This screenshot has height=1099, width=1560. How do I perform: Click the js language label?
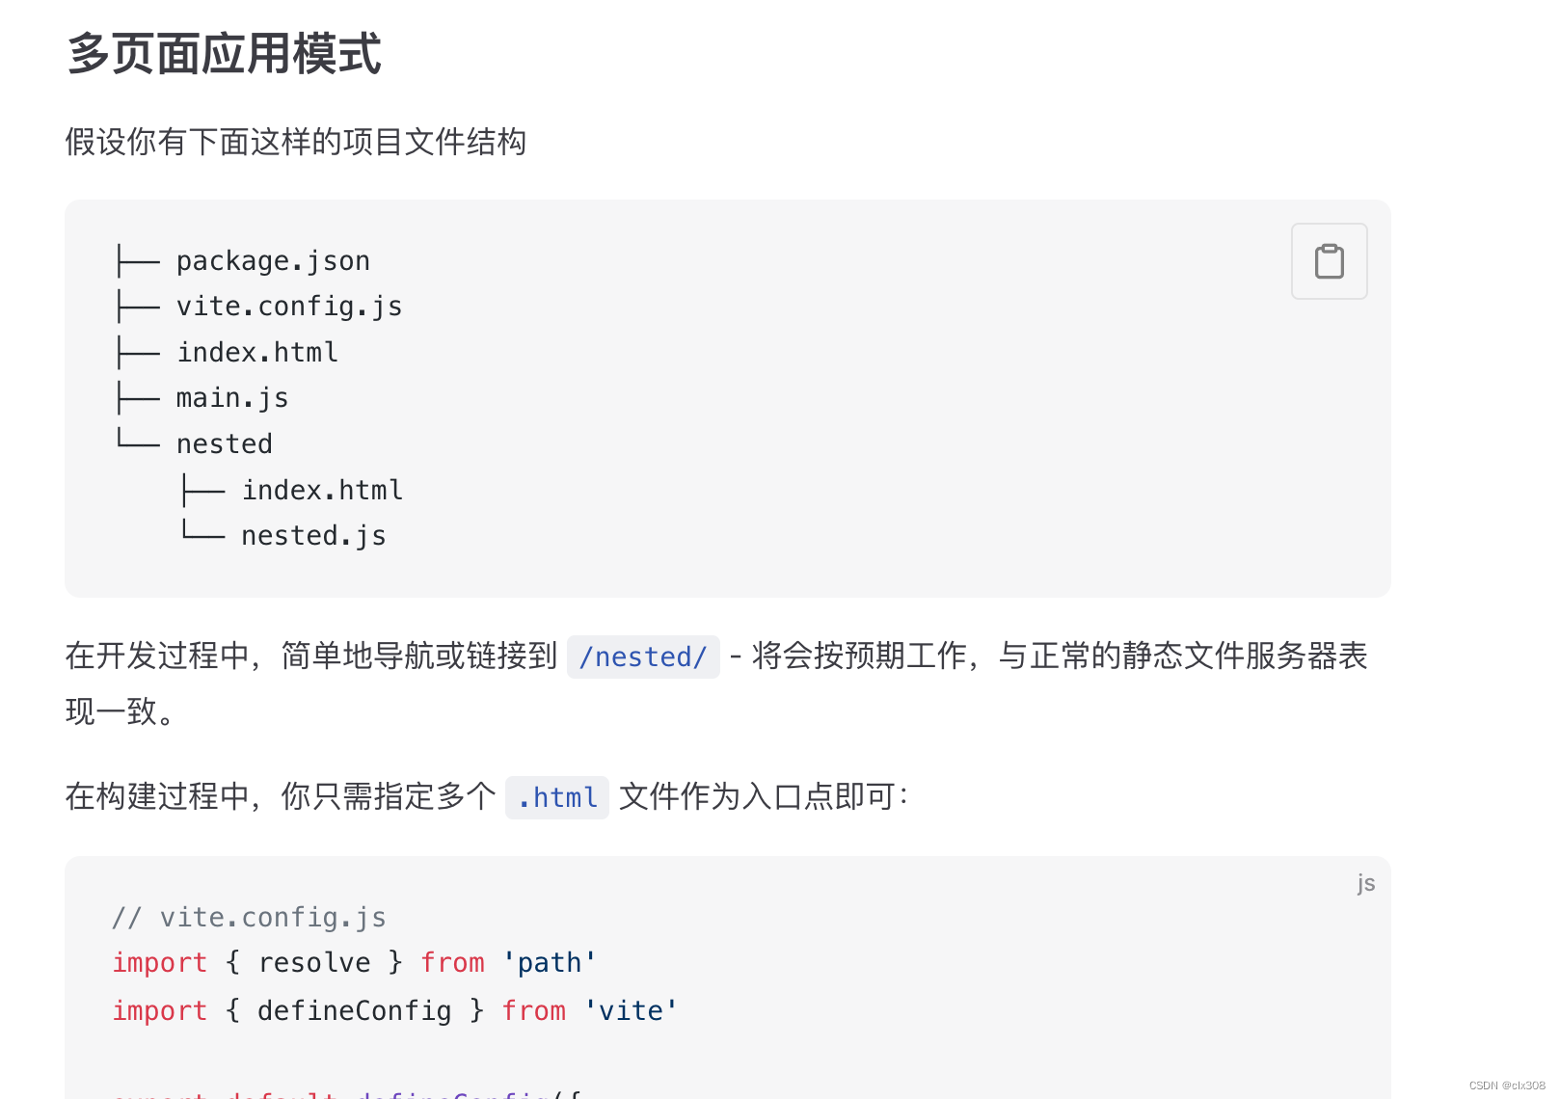point(1365,882)
